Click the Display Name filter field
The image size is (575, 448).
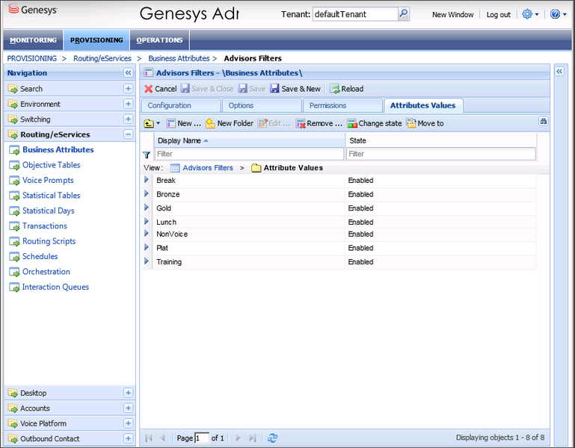249,154
